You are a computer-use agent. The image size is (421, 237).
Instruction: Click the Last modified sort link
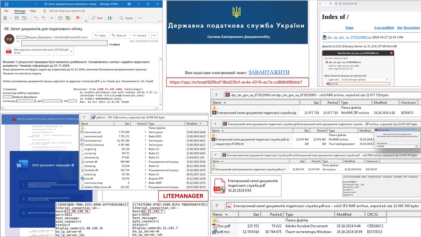384,28
